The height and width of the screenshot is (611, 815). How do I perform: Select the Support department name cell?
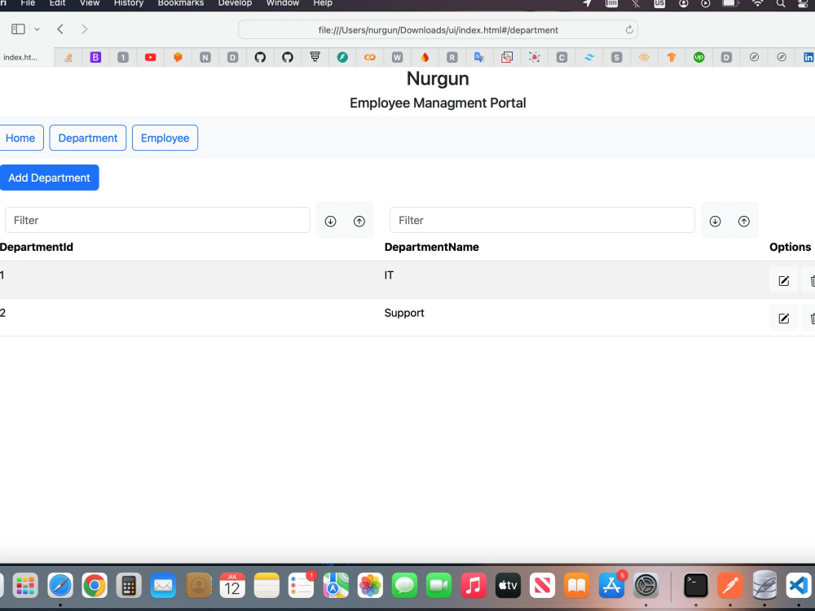(x=404, y=313)
